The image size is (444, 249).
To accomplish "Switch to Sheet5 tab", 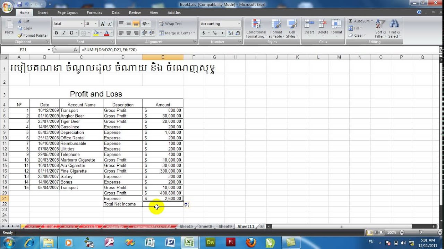I will [x=186, y=227].
